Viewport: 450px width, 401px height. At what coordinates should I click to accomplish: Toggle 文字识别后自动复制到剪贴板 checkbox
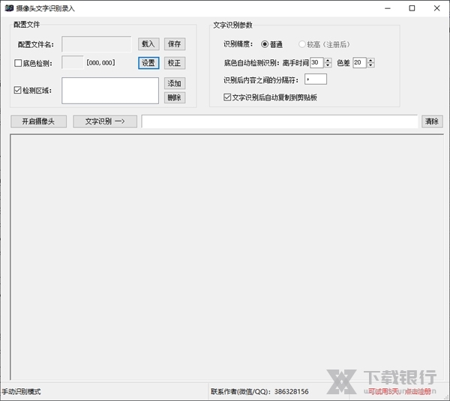click(227, 97)
